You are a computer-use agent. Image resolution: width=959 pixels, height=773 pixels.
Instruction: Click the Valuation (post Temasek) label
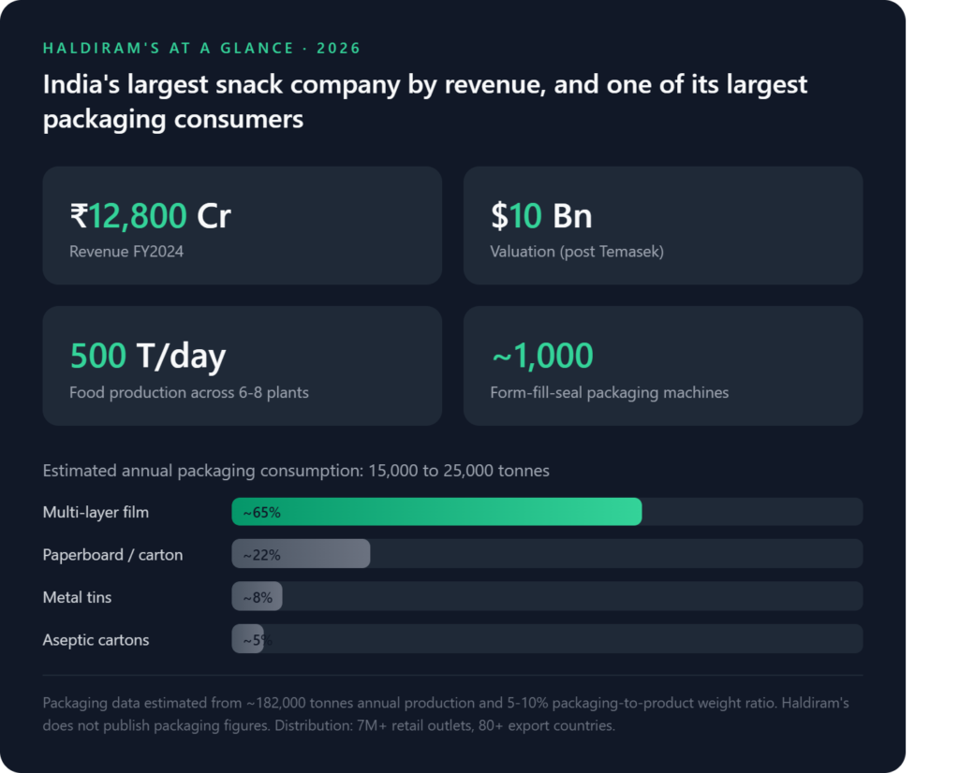[x=577, y=252]
